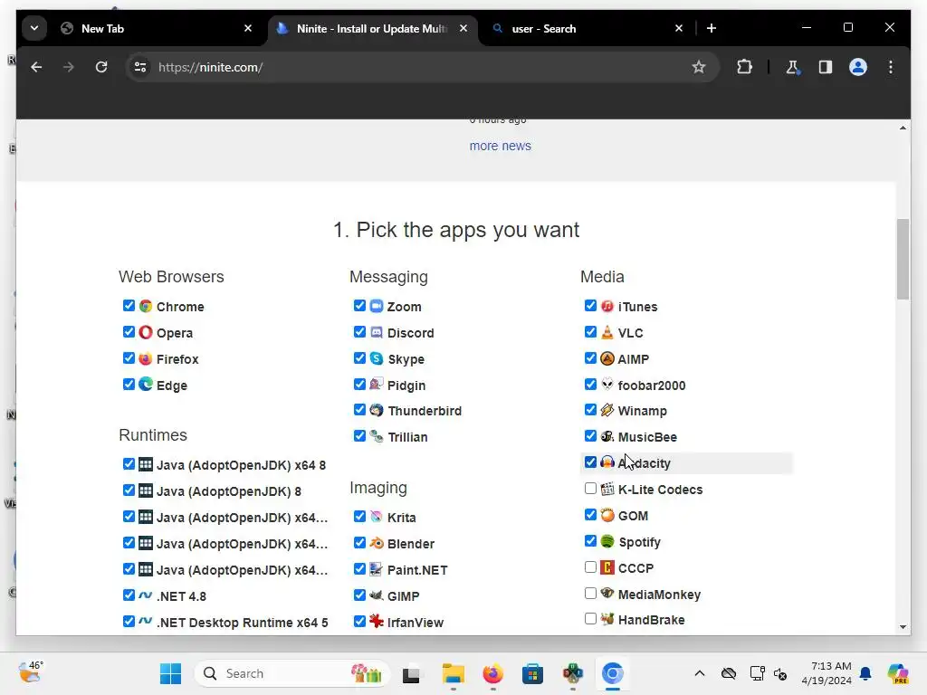Screen dimensions: 927x695
Task: Check the MediaMonkey checkbox
Action: [x=590, y=593]
